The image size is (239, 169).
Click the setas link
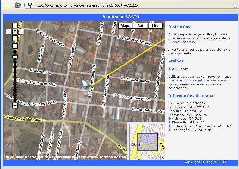tap(190, 76)
